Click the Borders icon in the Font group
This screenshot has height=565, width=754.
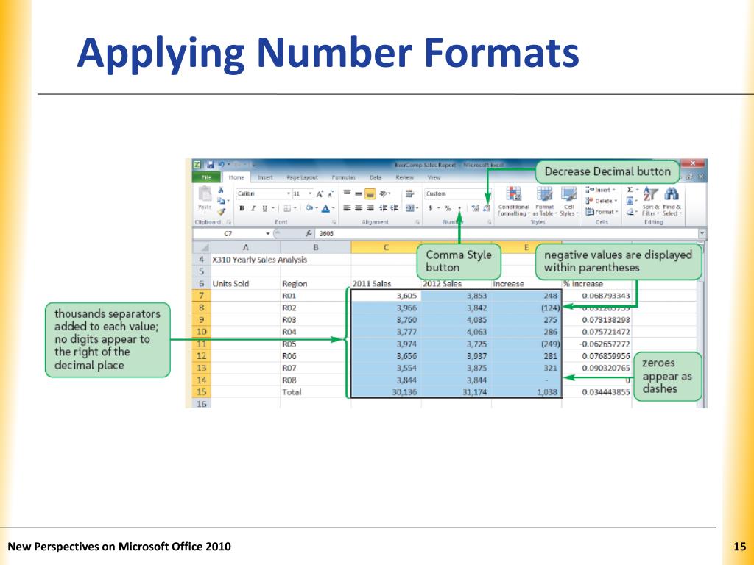click(x=288, y=208)
